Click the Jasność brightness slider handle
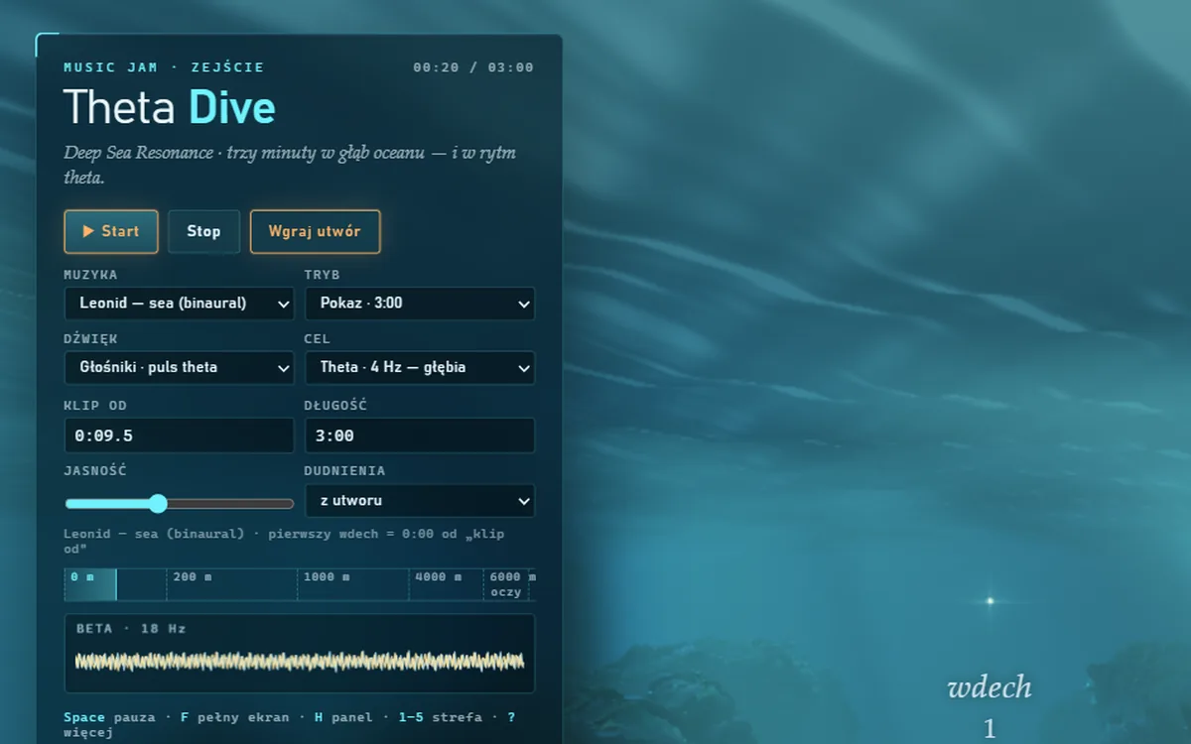The height and width of the screenshot is (744, 1191). tap(158, 504)
